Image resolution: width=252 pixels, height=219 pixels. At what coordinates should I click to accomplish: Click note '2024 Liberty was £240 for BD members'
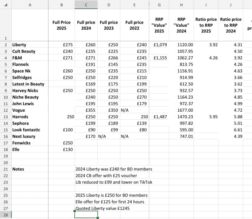tap(114, 169)
